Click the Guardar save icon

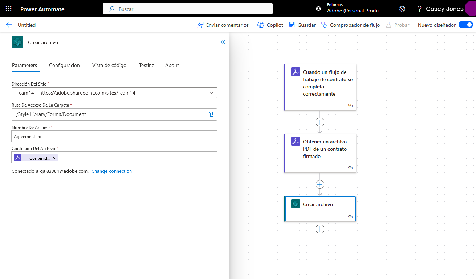point(292,25)
